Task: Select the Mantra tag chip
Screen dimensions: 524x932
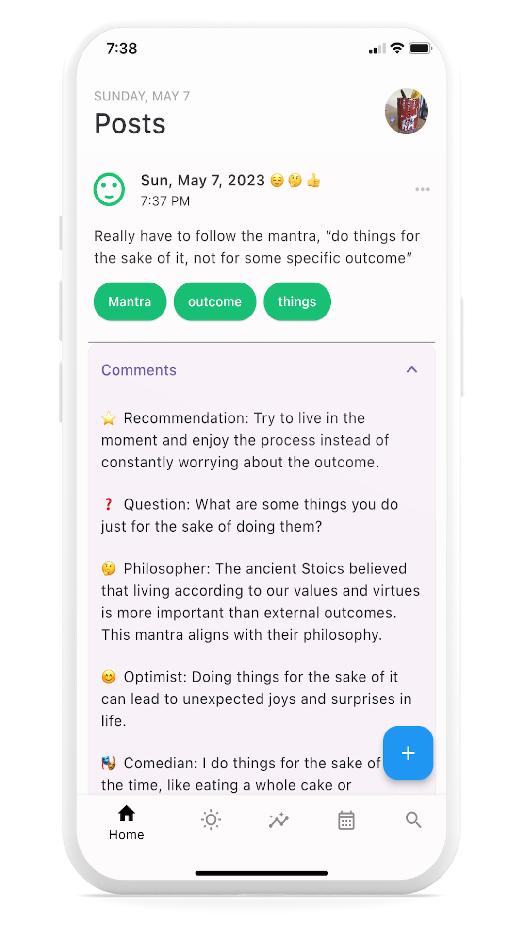Action: tap(130, 301)
